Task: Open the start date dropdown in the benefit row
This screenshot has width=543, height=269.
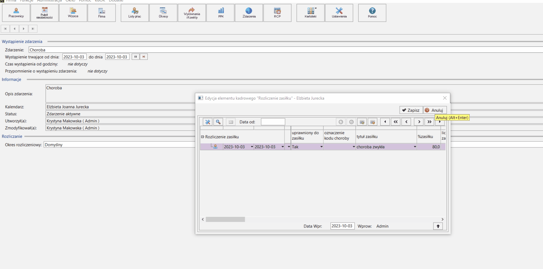Action: click(252, 147)
